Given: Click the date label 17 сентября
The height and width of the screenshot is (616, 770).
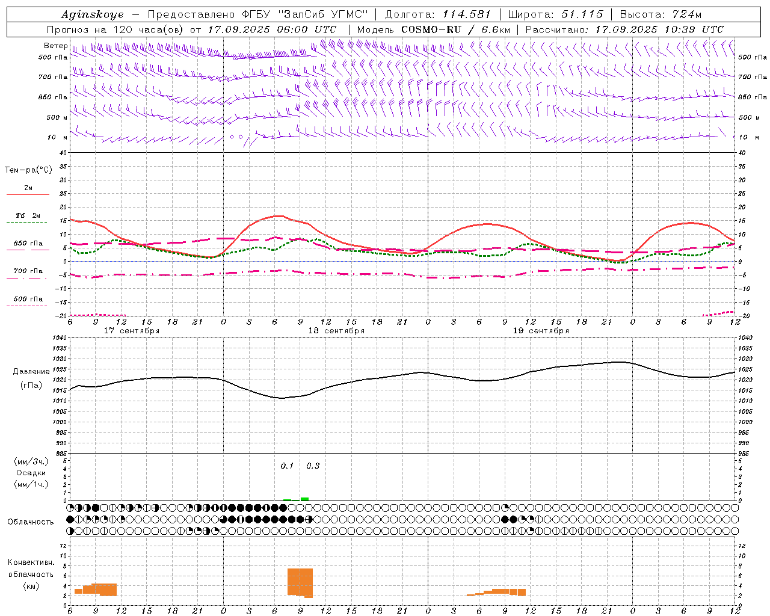Looking at the screenshot, I should pos(132,331).
